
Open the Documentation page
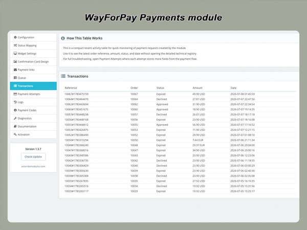(33, 126)
